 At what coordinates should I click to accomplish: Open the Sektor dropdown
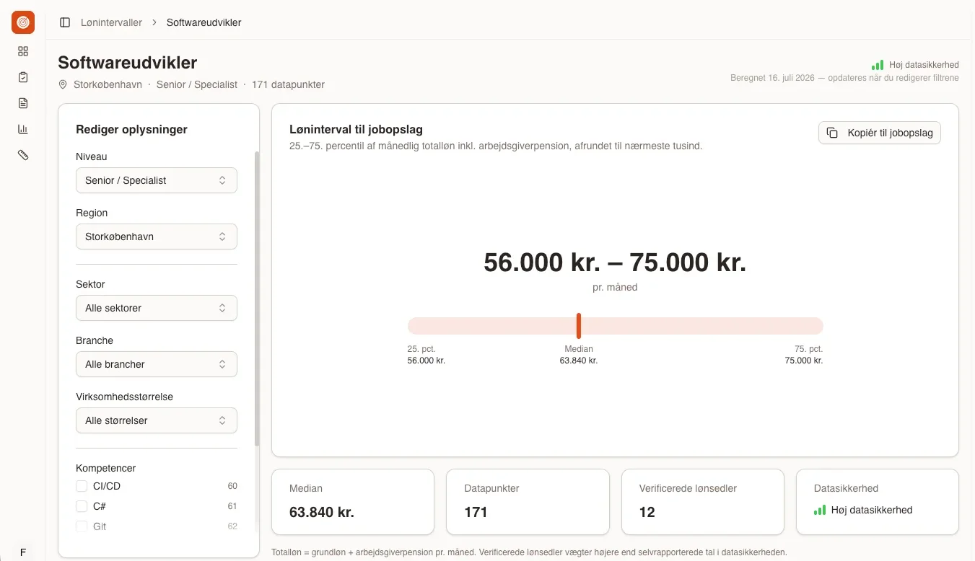click(157, 308)
